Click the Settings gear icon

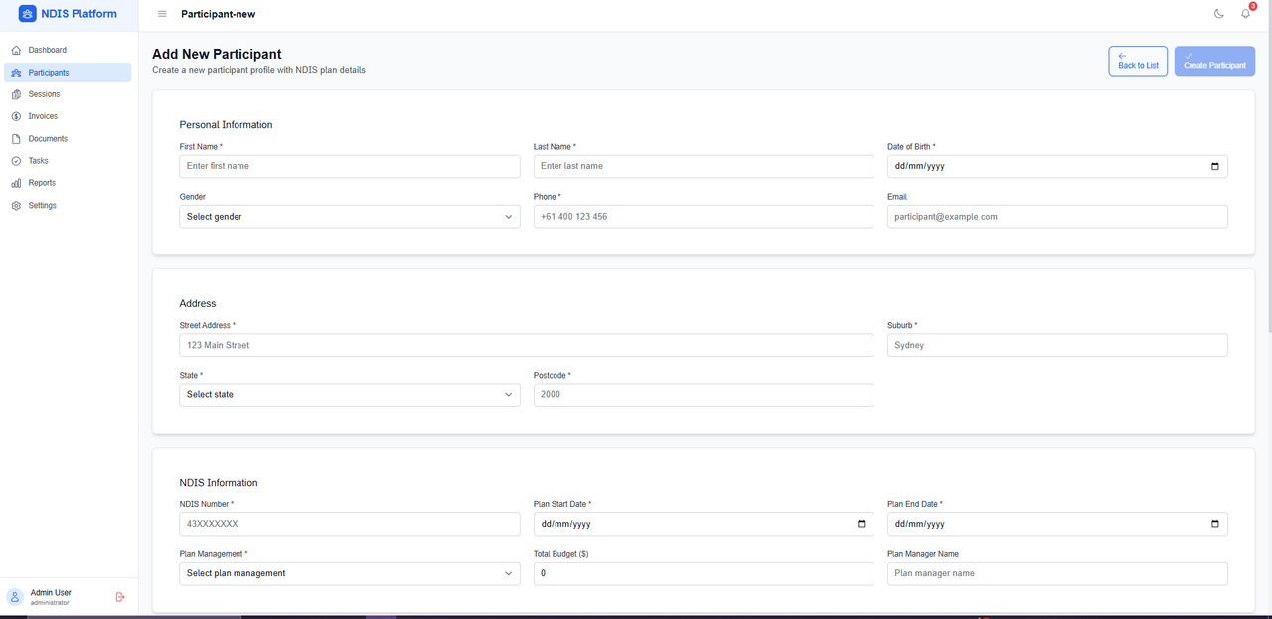16,206
